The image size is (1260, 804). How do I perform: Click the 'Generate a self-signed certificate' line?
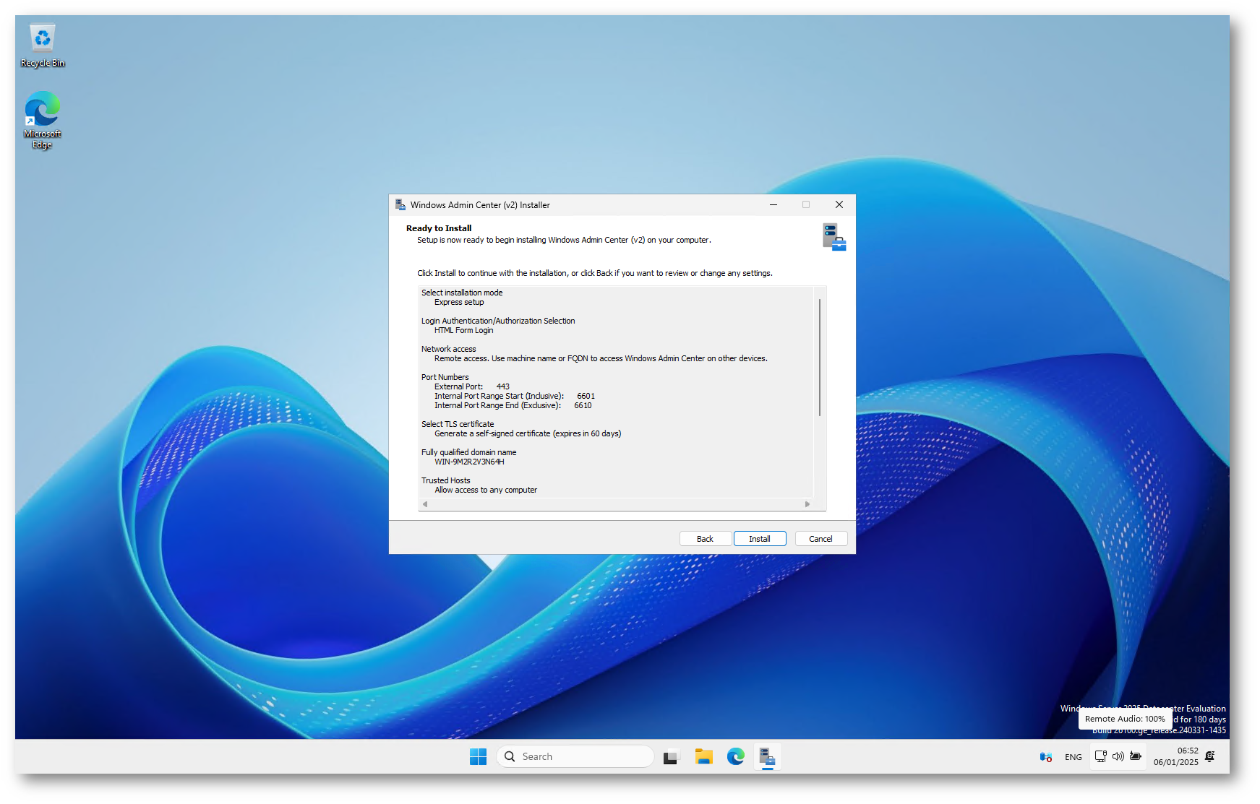coord(528,434)
